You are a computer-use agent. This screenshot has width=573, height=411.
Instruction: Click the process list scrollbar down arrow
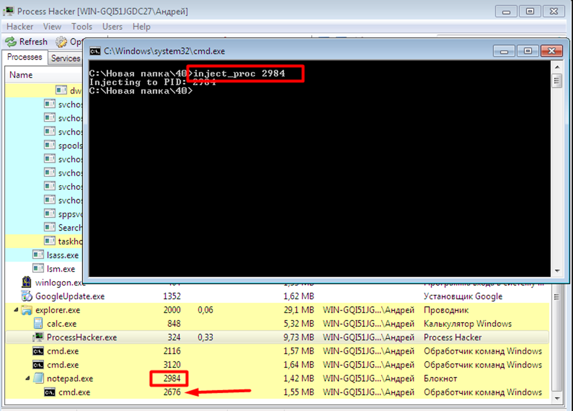[x=557, y=398]
